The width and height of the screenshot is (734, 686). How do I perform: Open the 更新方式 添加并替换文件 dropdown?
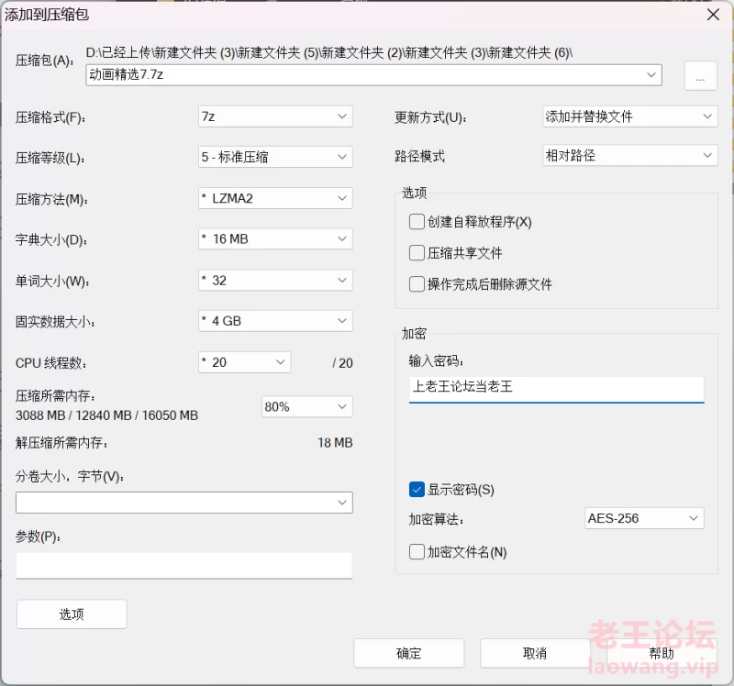point(629,116)
